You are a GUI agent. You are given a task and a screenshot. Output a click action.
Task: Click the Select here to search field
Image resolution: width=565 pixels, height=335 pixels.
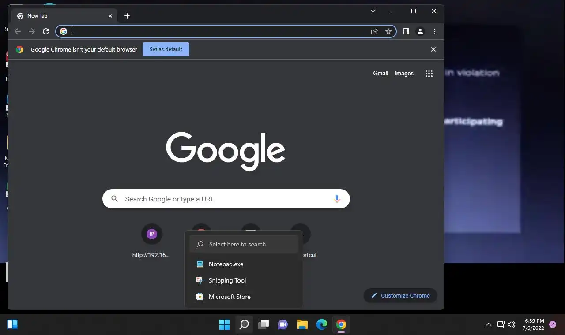point(244,244)
